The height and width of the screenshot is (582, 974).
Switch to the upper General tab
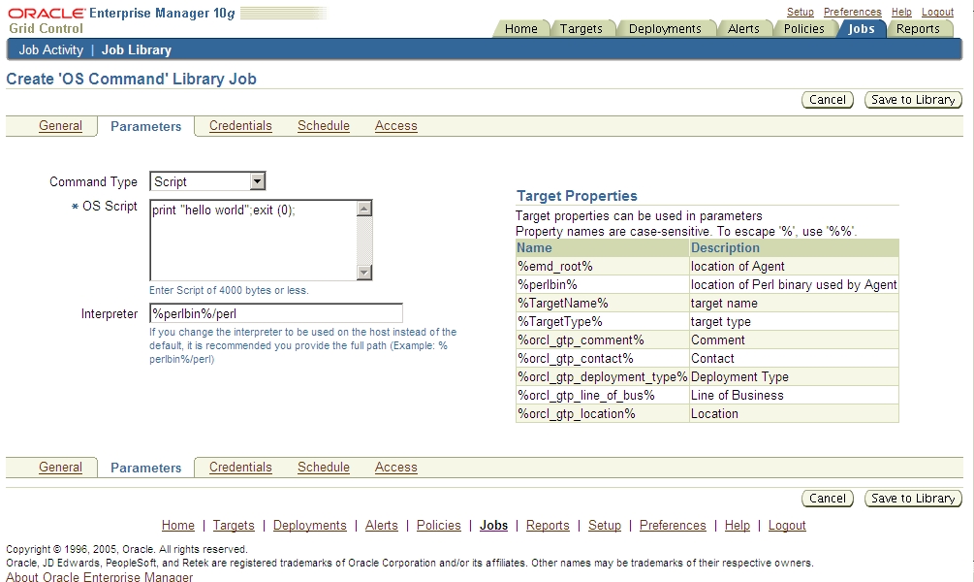60,125
